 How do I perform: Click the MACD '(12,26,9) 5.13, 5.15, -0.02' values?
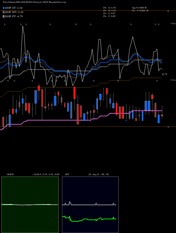coord(46,174)
